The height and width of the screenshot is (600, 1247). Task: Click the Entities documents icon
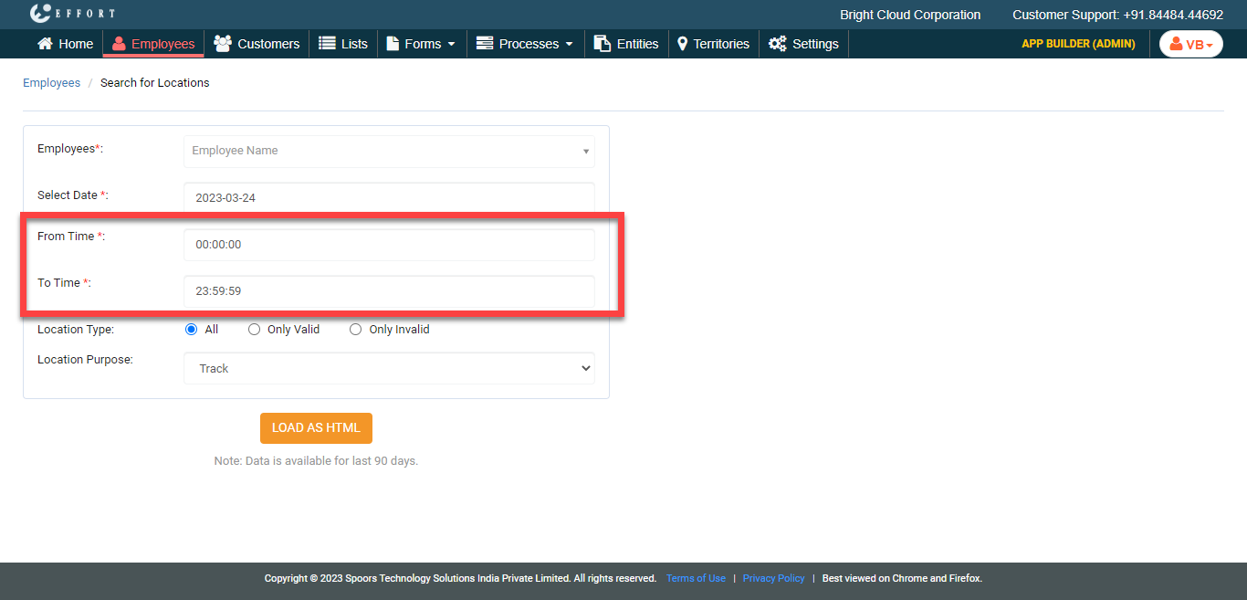[603, 44]
